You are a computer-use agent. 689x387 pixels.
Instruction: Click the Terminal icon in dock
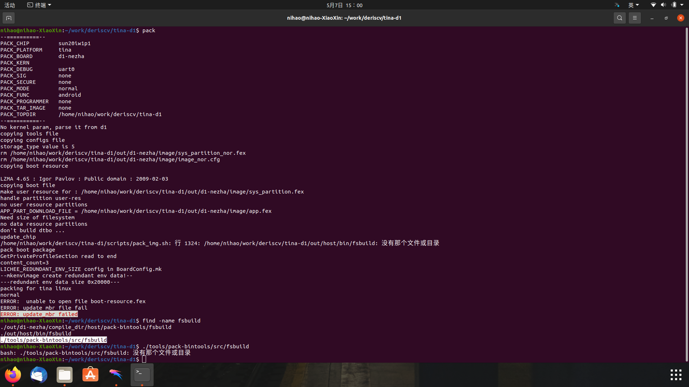pyautogui.click(x=142, y=375)
